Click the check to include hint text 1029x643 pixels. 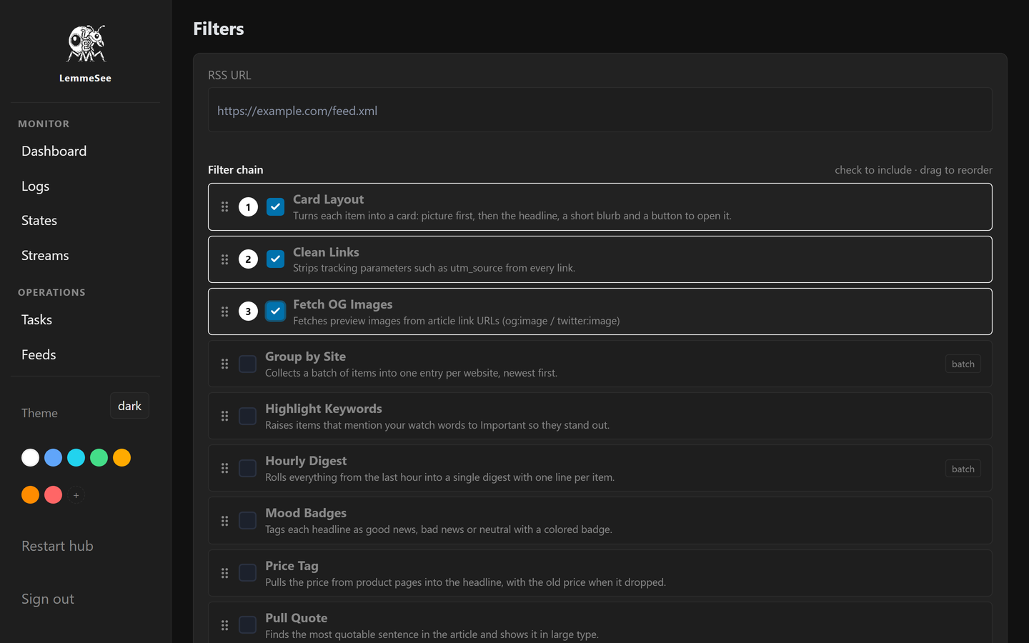[x=913, y=170]
